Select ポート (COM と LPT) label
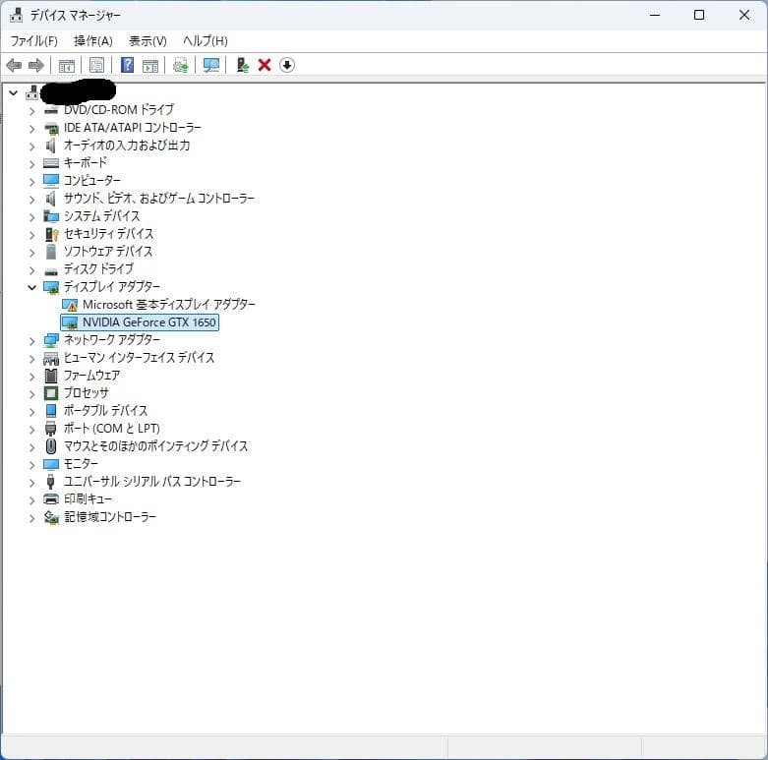768x760 pixels. (112, 428)
